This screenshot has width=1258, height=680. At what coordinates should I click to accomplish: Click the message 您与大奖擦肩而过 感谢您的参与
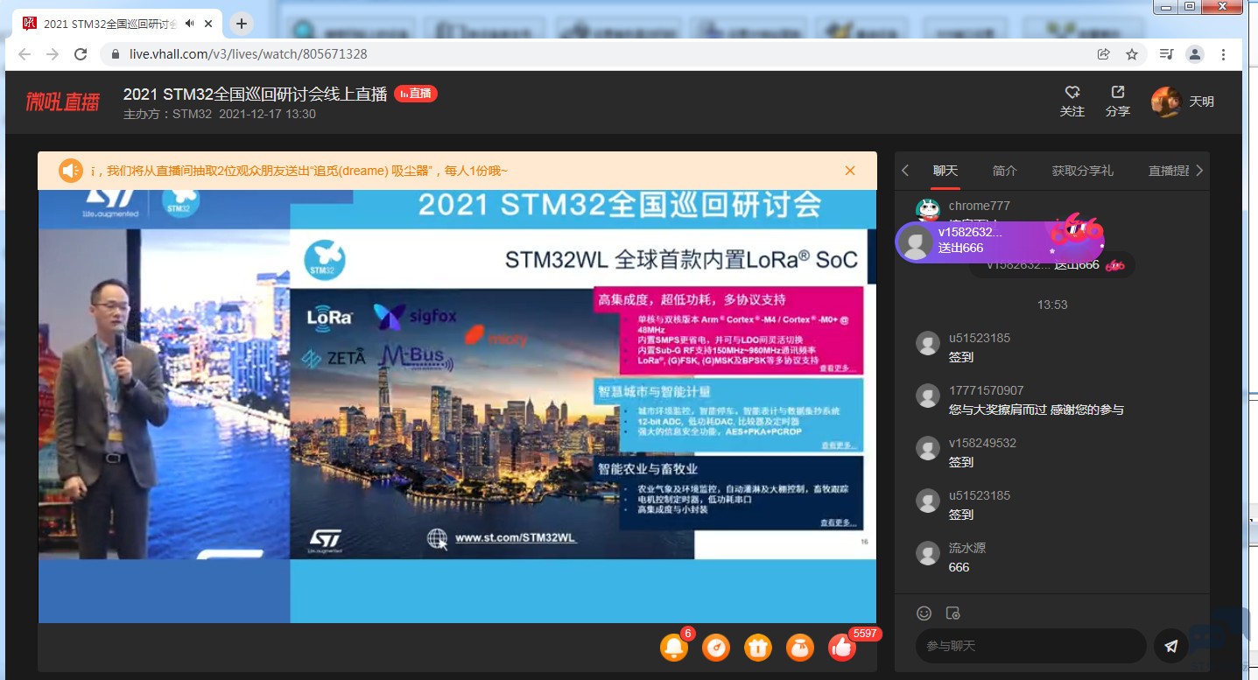coord(1037,410)
